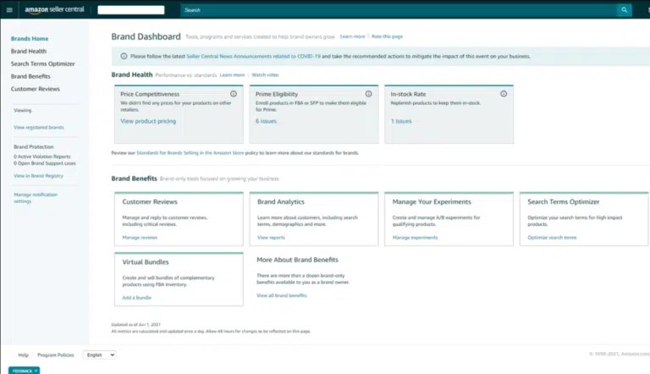This screenshot has width=650, height=374.
Task: Click the search magnifier button
Action: (625, 10)
